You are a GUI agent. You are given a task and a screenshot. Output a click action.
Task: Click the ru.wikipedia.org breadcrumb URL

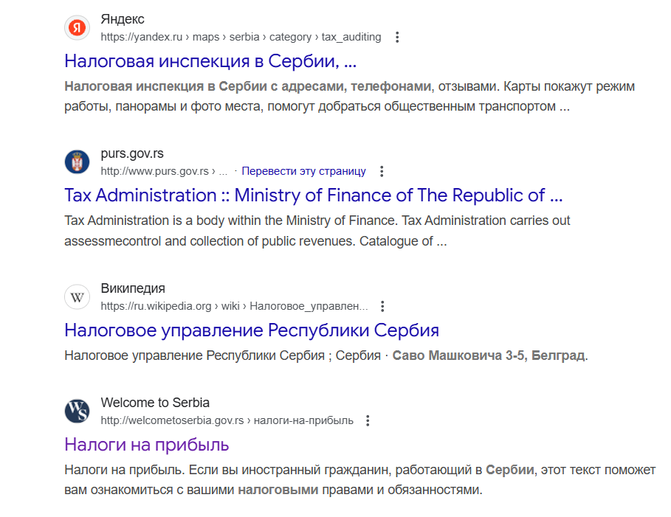click(x=234, y=306)
